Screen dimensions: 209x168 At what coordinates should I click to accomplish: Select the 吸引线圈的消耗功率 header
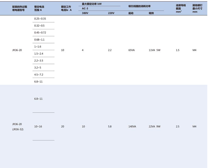pyautogui.click(x=139, y=6)
